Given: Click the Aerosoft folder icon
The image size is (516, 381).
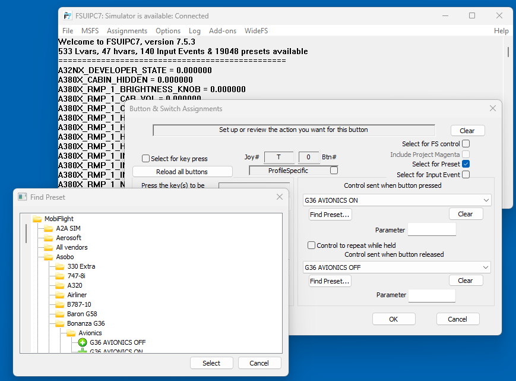Looking at the screenshot, I should pyautogui.click(x=49, y=238).
